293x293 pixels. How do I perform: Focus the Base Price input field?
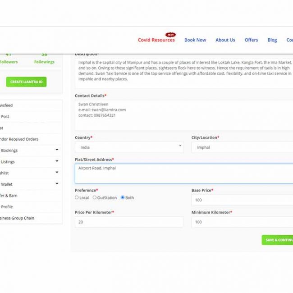click(x=242, y=200)
